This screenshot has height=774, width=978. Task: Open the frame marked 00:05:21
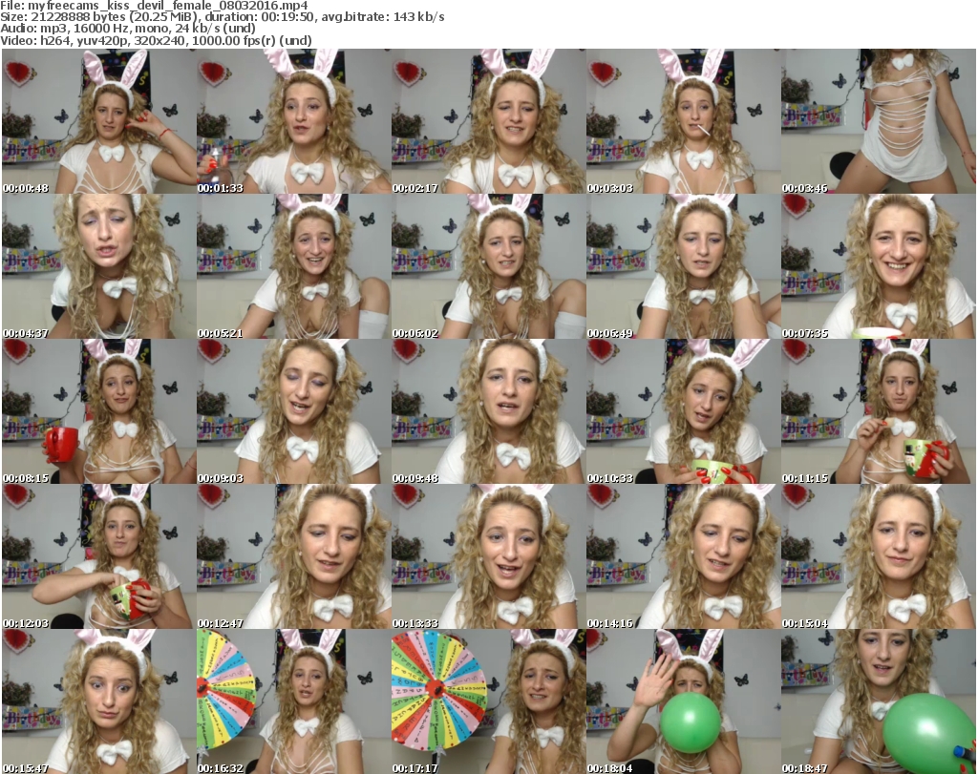[293, 266]
